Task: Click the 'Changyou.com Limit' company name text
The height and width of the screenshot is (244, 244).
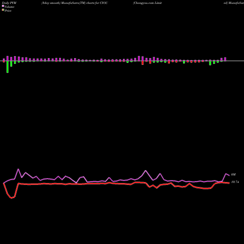Action: click(x=147, y=3)
